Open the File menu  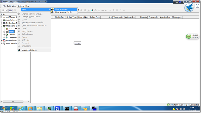point(4,6)
